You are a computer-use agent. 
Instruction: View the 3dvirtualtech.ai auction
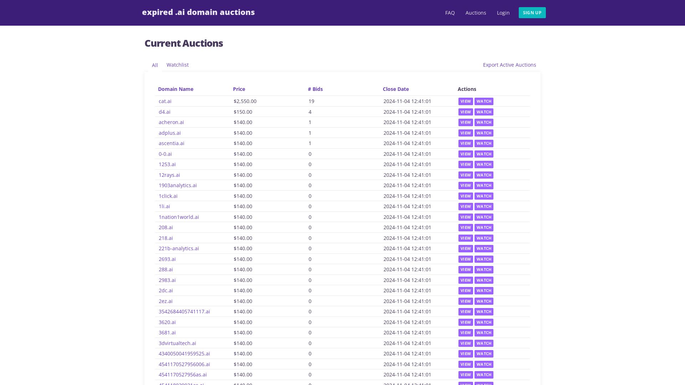click(465, 343)
